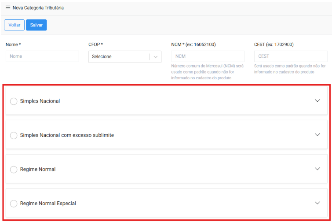Click the CFOP dropdown arrow icon
The image size is (332, 222).
(156, 57)
